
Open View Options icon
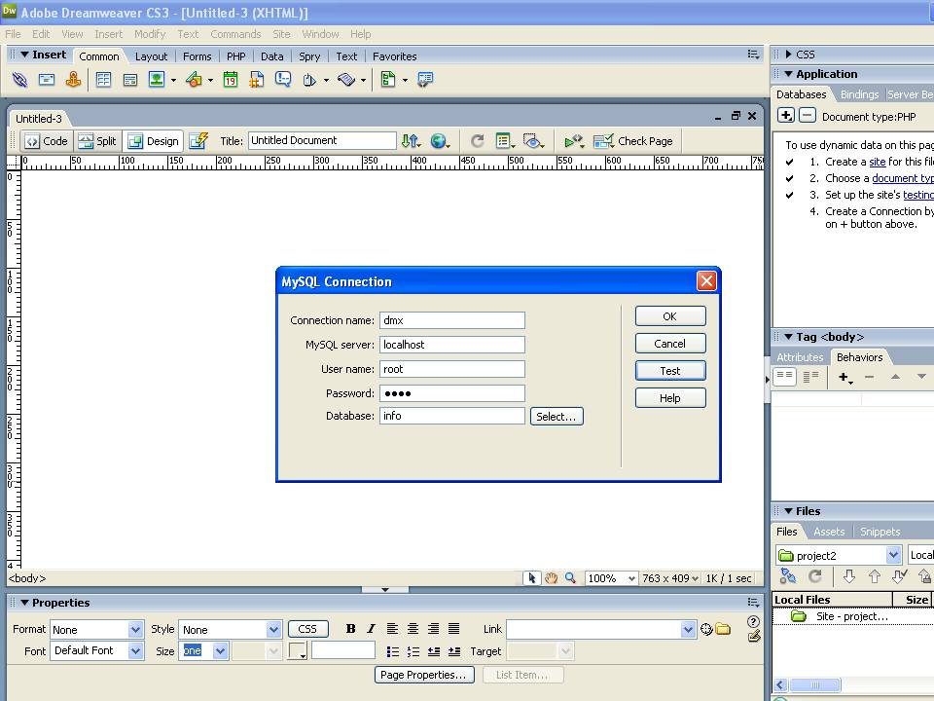(505, 141)
